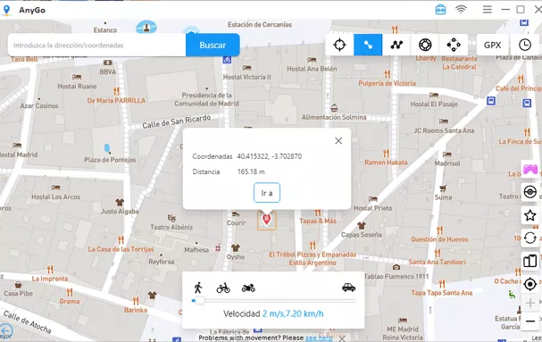542x342 pixels.
Task: Click the Hostal Victoria II label
Action: coord(246,77)
